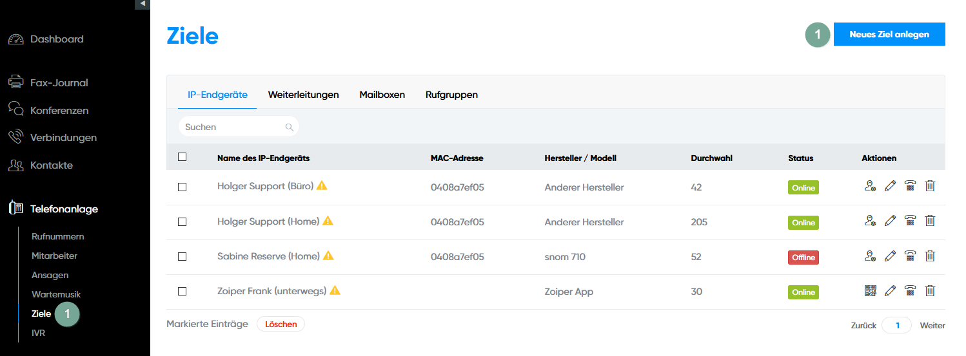The height and width of the screenshot is (356, 966).
Task: Click the trash icon for Holger Support (Büro)
Action: (930, 186)
